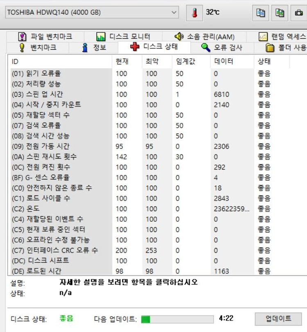Image resolution: width=307 pixels, height=332 pixels.
Task: Click the 32℃ temperature reading
Action: (213, 12)
